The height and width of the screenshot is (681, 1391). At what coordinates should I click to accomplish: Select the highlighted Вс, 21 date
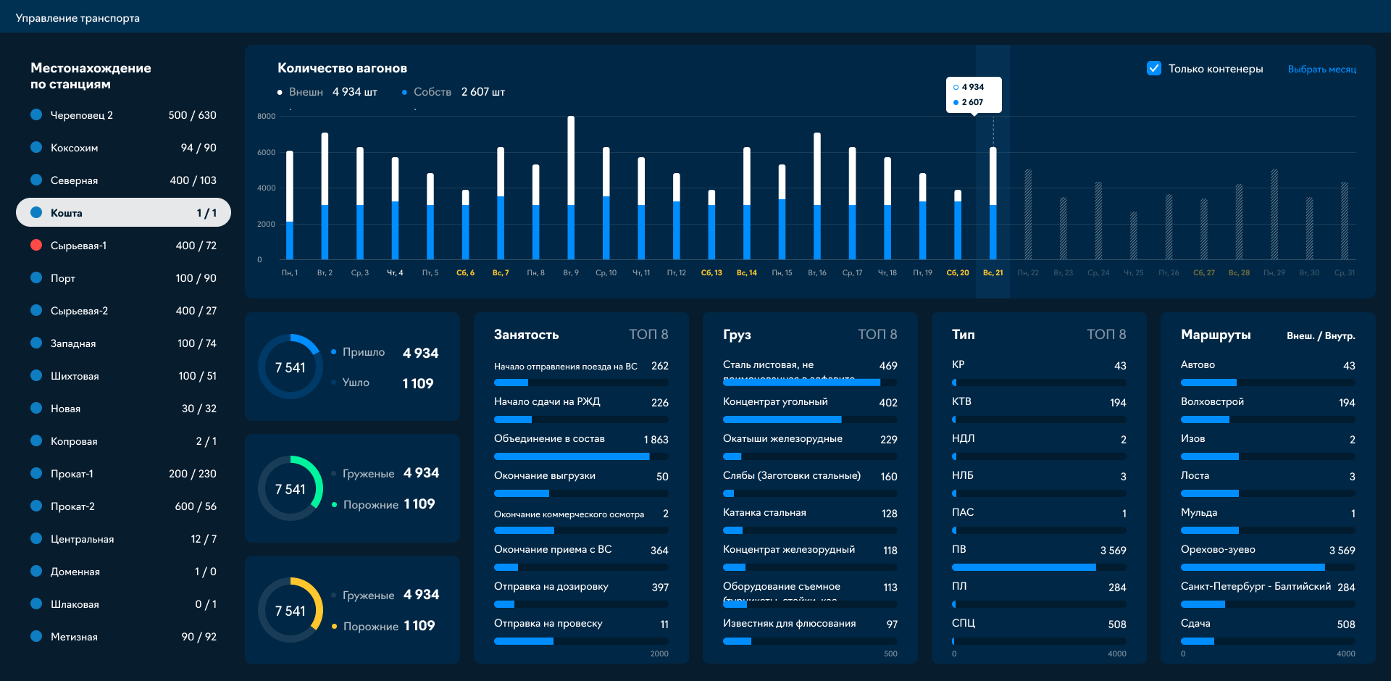tap(993, 273)
